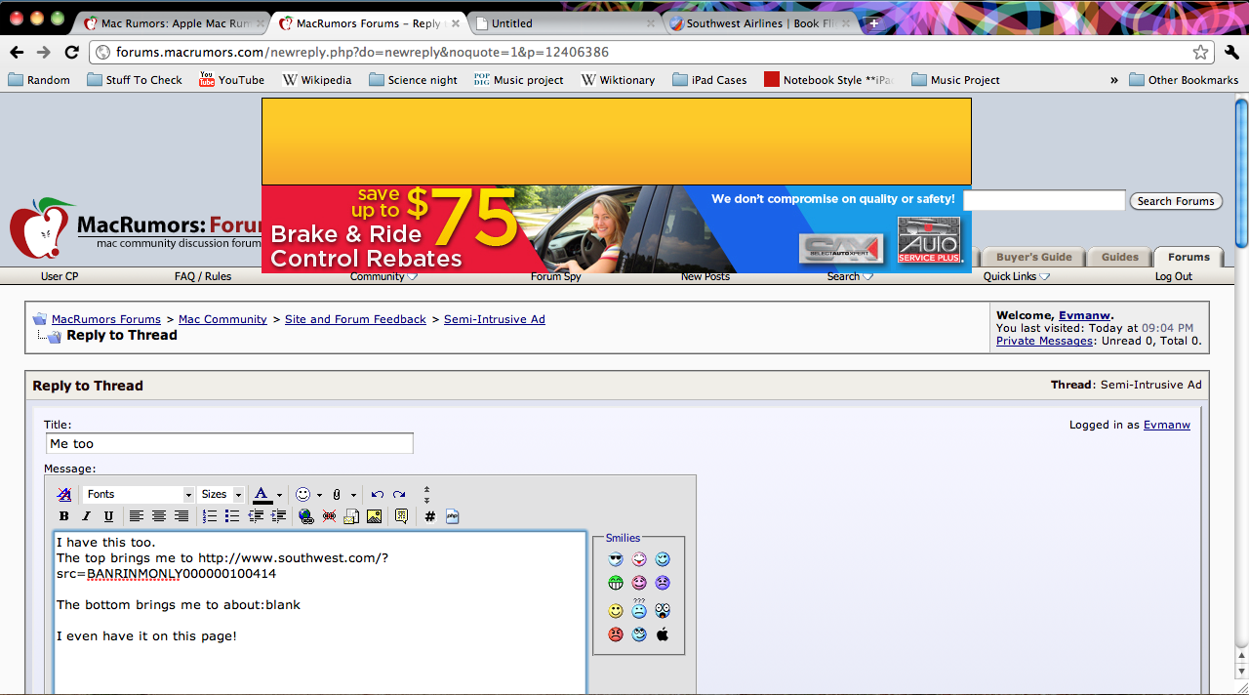Image resolution: width=1249 pixels, height=695 pixels.
Task: Open the Sizes dropdown
Action: click(221, 495)
